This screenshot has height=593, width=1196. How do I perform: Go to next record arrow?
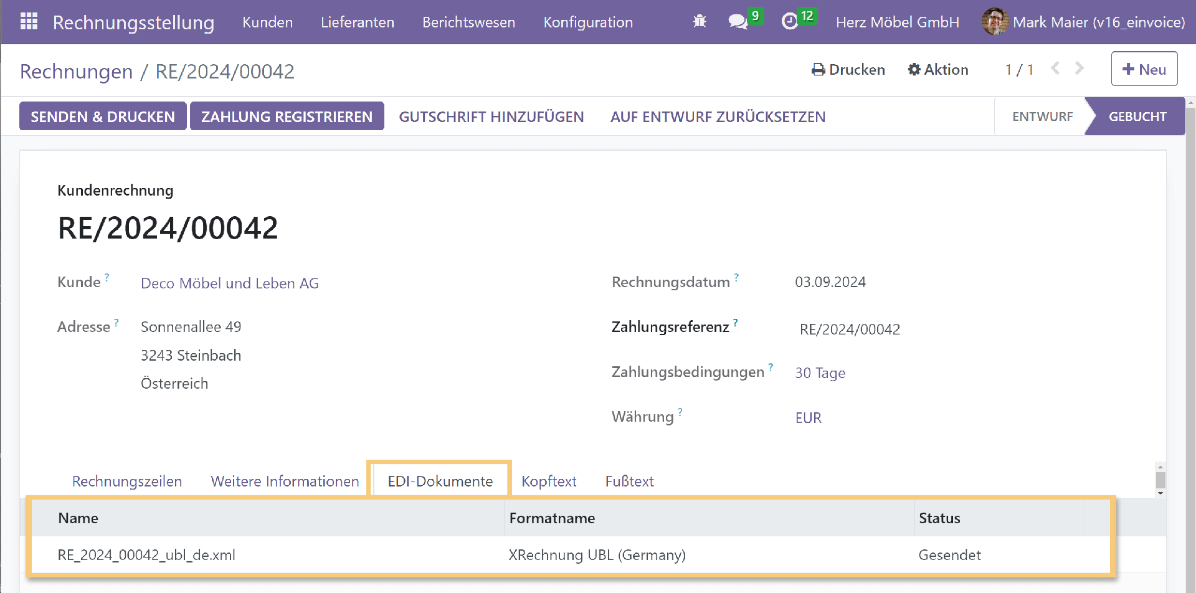(1080, 69)
